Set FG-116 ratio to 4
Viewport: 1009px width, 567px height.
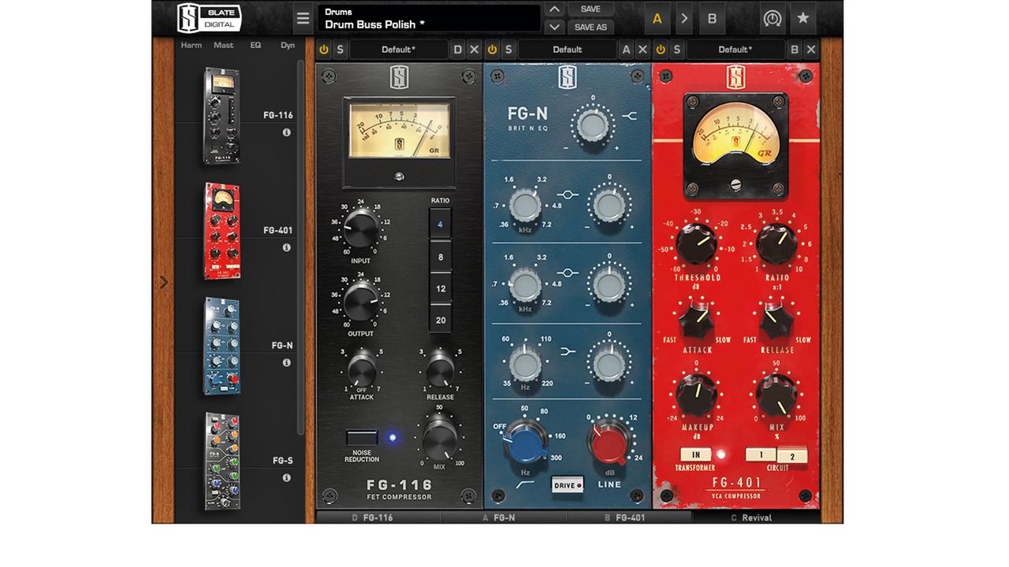click(x=440, y=224)
